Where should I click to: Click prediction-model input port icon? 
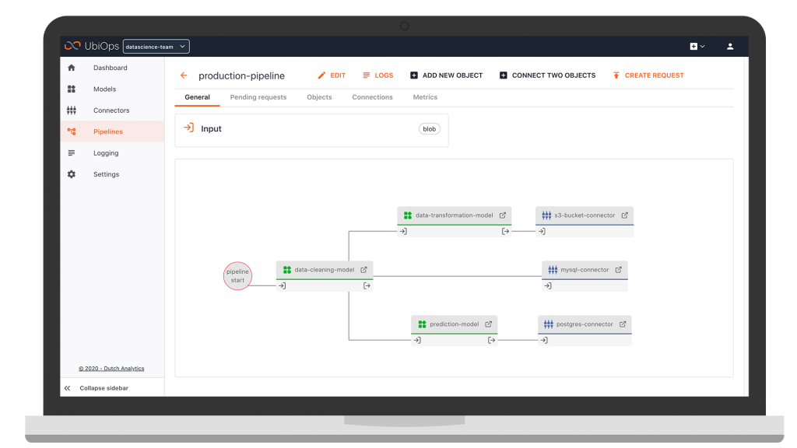pos(417,341)
